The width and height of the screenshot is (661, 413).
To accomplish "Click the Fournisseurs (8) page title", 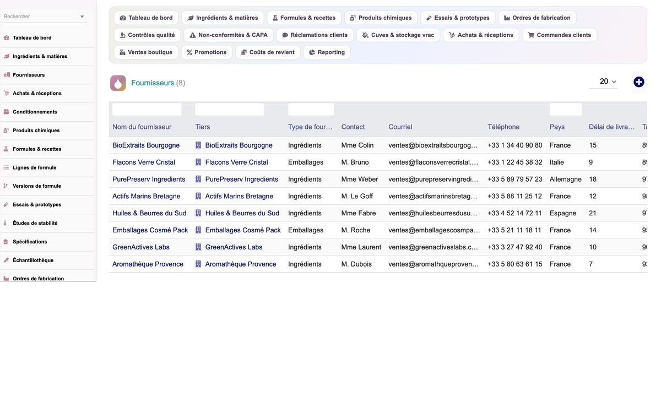I will [158, 83].
